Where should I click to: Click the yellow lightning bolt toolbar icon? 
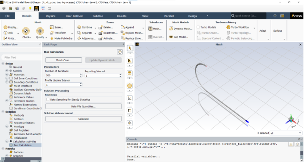[30, 8]
